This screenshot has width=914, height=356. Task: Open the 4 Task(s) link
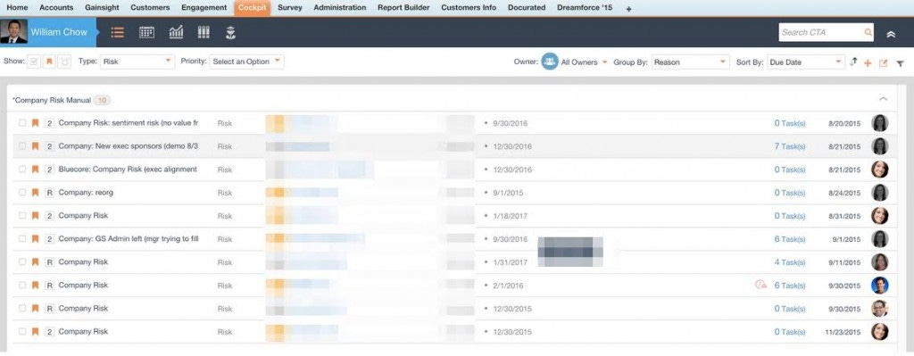point(790,262)
